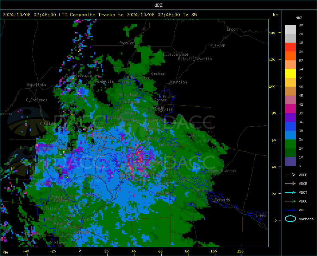The height and width of the screenshot is (256, 317).
Task: Click the L_PAZ place label
Action: (x=261, y=216)
